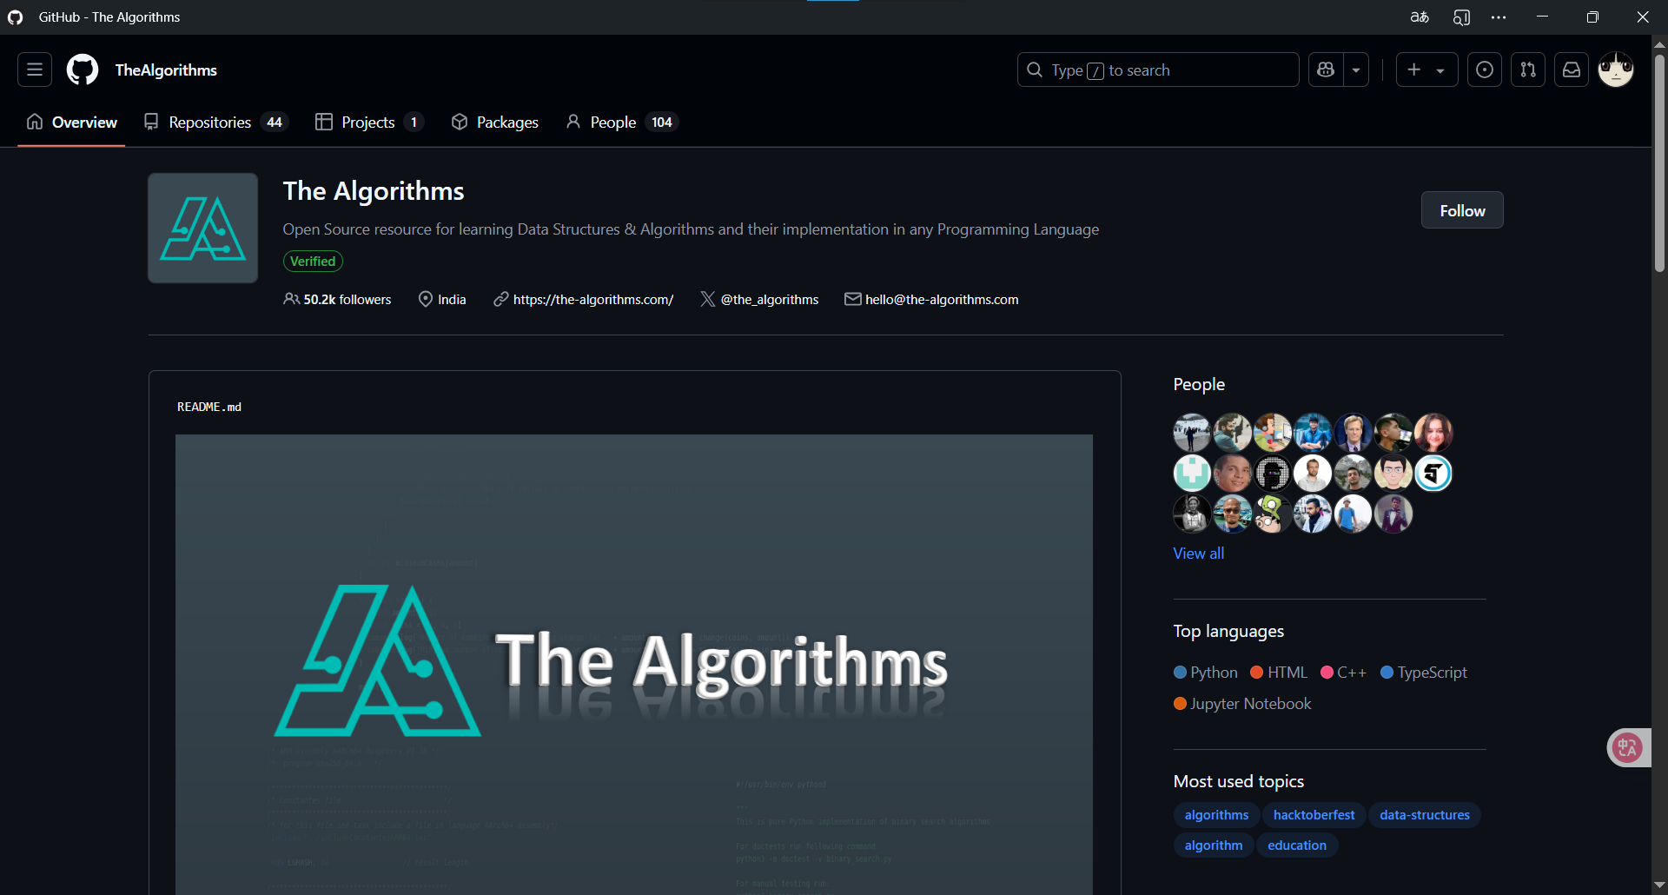Viewport: 1668px width, 895px height.
Task: Click the GitHub icon in the window title bar
Action: tap(15, 17)
